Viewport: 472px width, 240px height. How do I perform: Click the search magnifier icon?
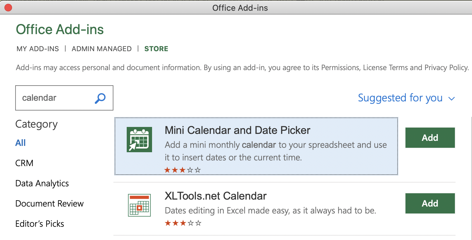coord(100,98)
